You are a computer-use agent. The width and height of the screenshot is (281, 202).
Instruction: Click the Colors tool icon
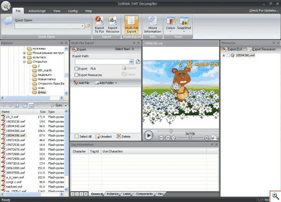(170, 24)
